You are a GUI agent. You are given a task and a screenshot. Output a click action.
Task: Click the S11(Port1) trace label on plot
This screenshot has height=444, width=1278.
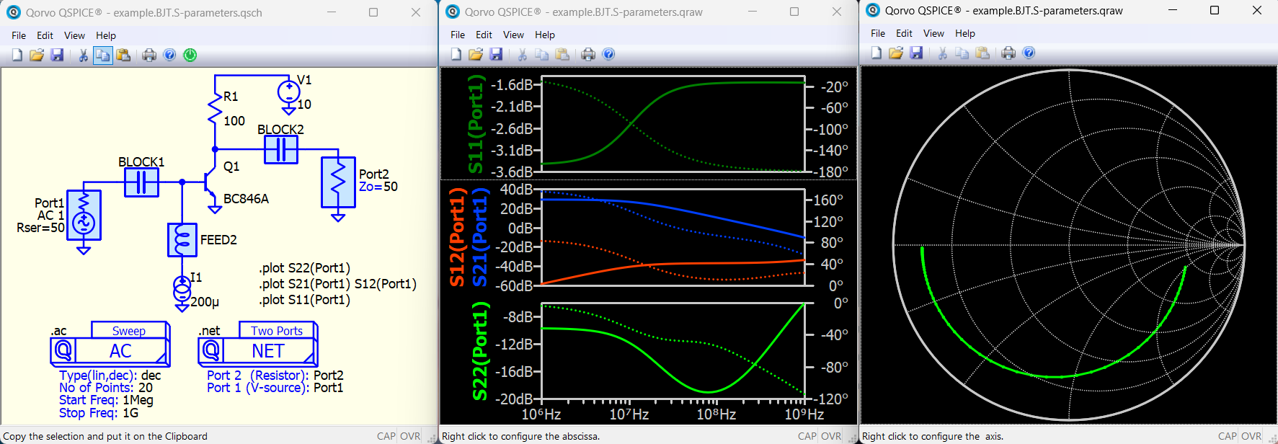click(x=476, y=124)
